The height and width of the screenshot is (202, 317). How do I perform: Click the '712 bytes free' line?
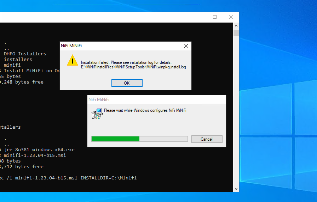[x=22, y=166]
